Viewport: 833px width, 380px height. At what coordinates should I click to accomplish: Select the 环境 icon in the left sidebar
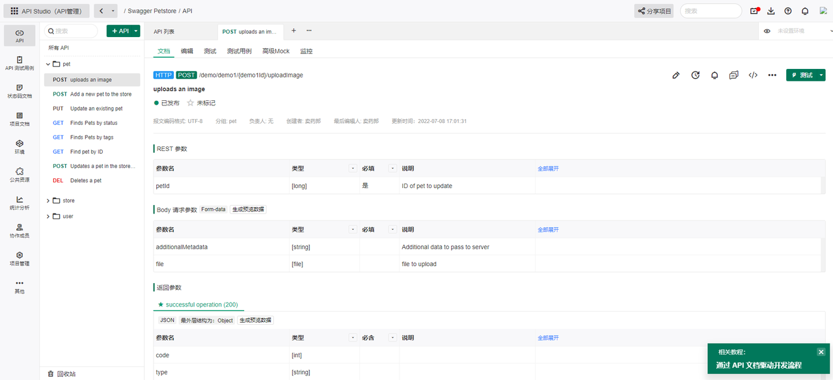(19, 145)
